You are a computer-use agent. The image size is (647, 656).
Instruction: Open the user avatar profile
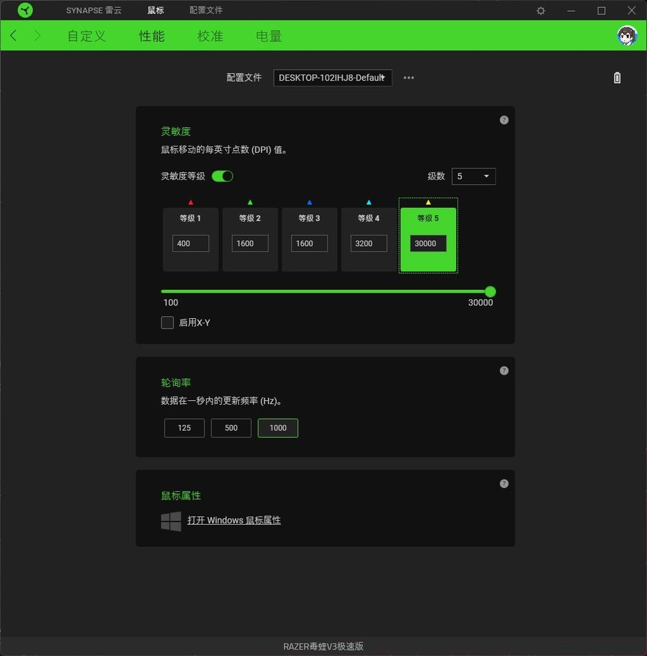coord(627,35)
